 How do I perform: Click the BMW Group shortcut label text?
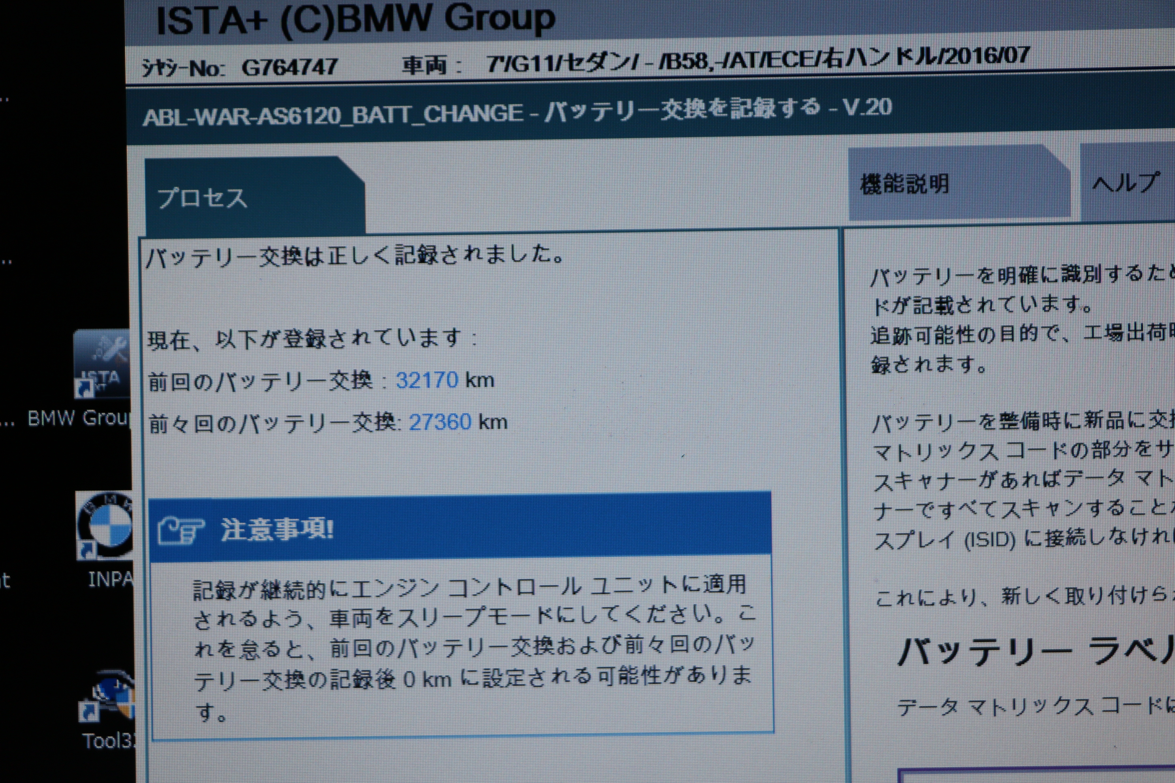79,418
